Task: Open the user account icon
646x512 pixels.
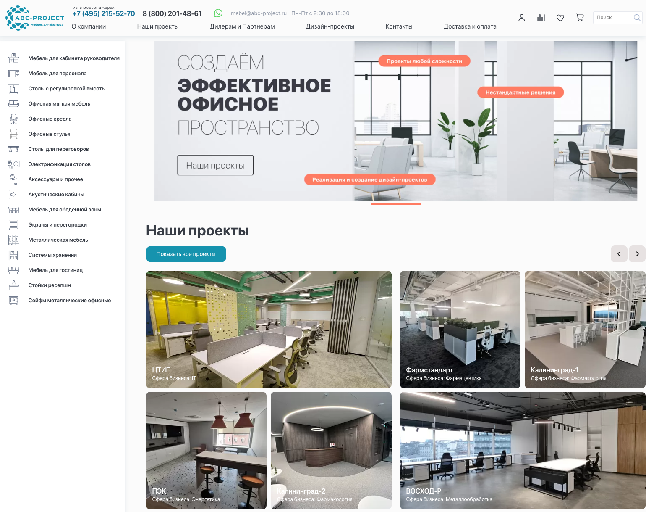Action: point(521,18)
